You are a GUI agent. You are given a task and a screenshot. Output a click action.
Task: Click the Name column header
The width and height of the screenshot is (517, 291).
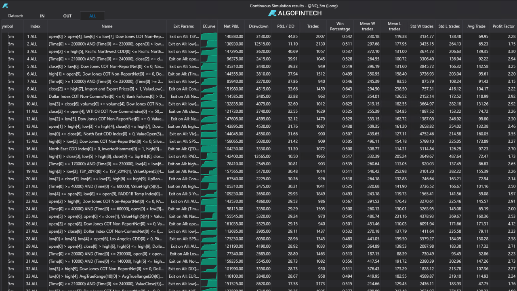107,26
